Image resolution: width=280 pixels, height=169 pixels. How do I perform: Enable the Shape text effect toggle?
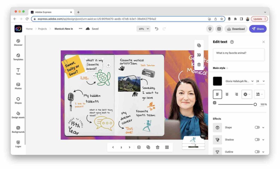click(x=257, y=127)
